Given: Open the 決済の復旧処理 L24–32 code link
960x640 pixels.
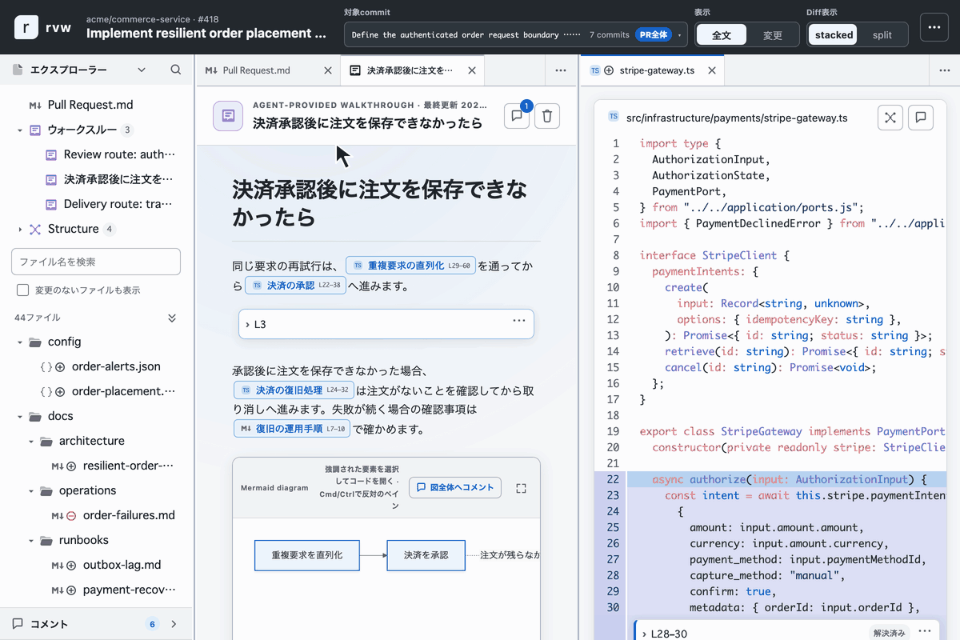Looking at the screenshot, I should coord(294,390).
